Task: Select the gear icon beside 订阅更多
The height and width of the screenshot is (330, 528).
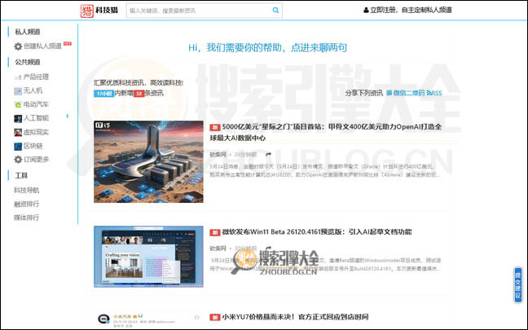Action: pos(18,159)
